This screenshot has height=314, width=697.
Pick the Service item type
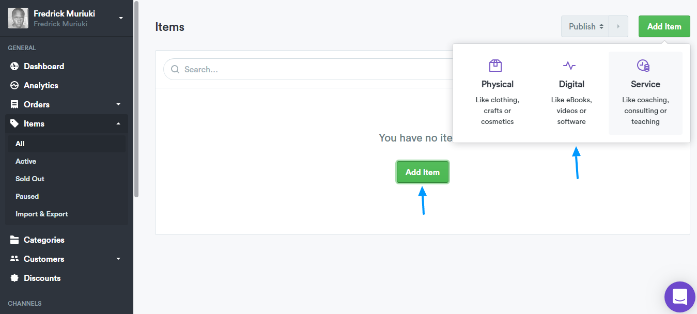point(645,93)
